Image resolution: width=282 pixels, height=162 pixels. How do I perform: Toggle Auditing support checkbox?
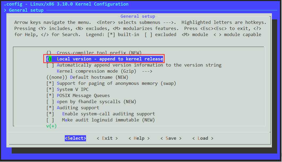[50, 108]
